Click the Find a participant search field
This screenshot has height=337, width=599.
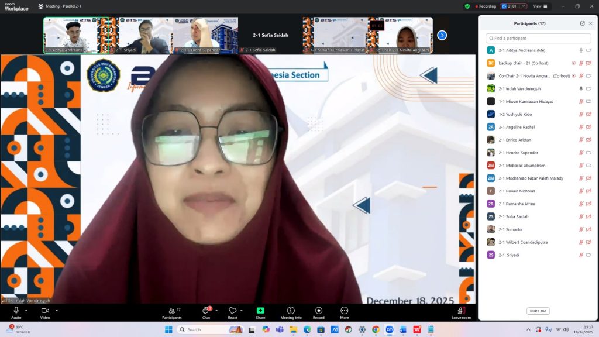click(538, 38)
